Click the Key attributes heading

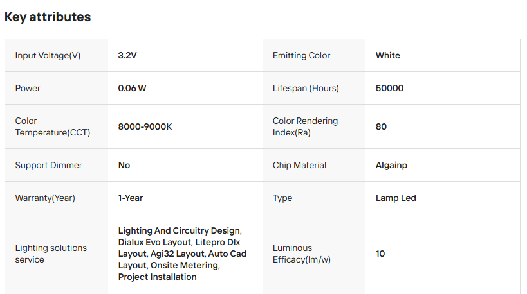(48, 17)
